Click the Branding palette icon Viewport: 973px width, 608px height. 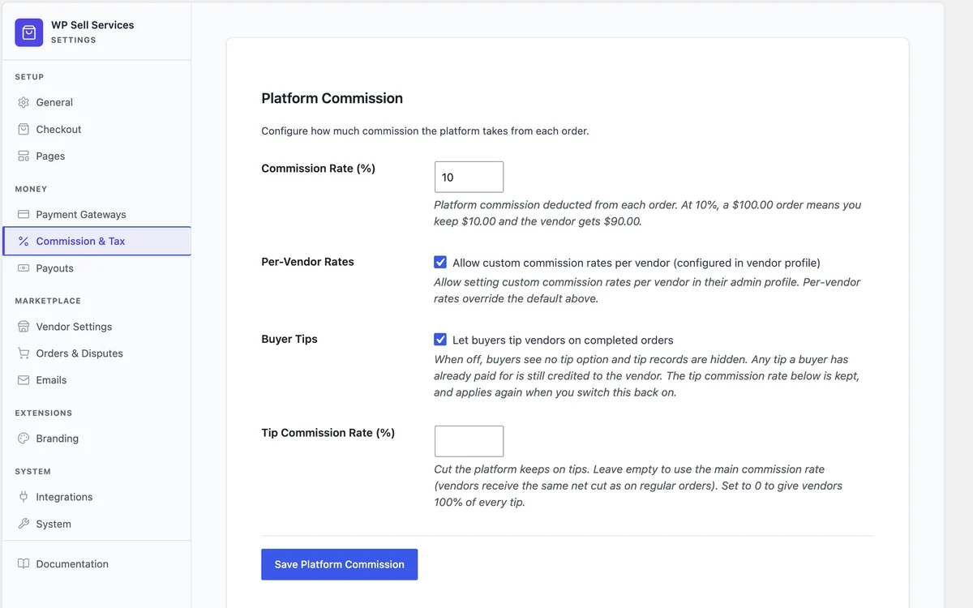(24, 438)
